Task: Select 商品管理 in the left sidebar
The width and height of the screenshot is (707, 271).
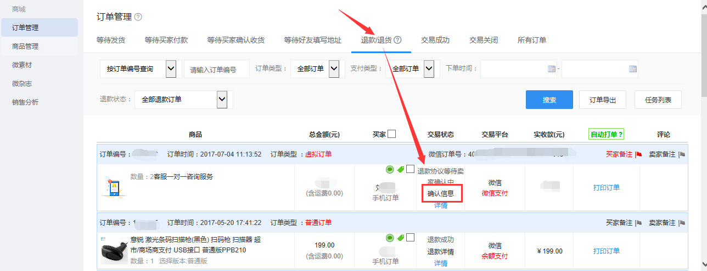Action: coord(25,47)
